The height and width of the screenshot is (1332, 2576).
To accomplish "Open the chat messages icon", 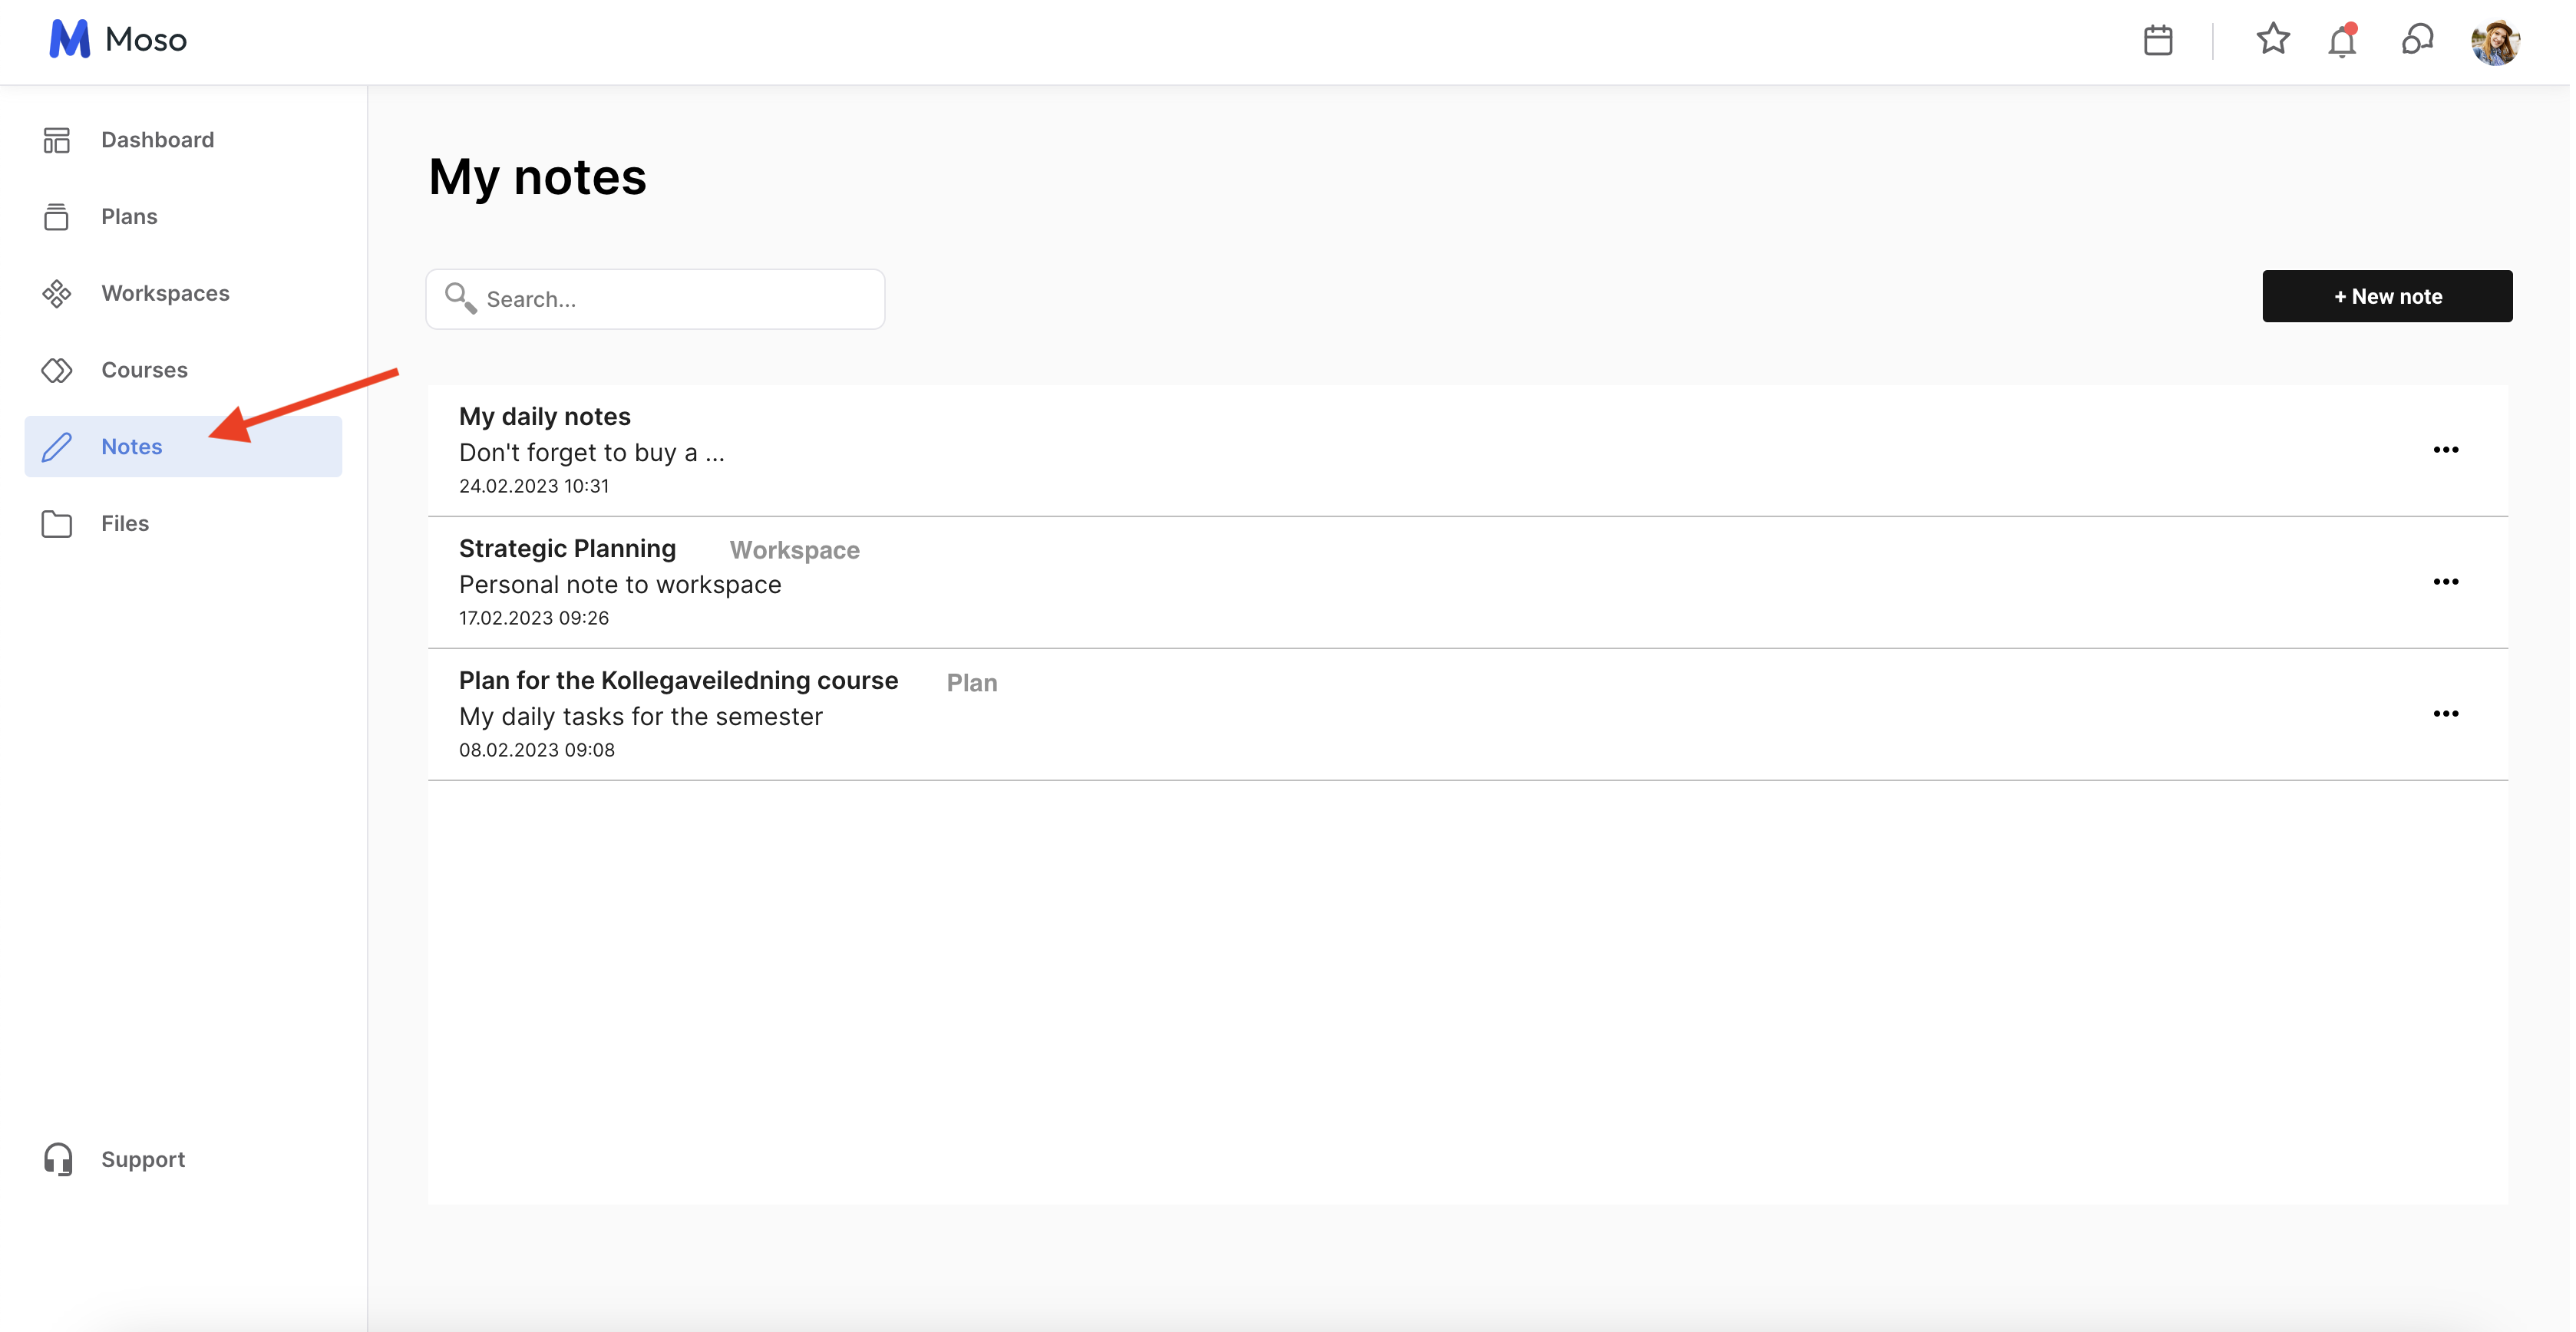I will pos(2416,40).
